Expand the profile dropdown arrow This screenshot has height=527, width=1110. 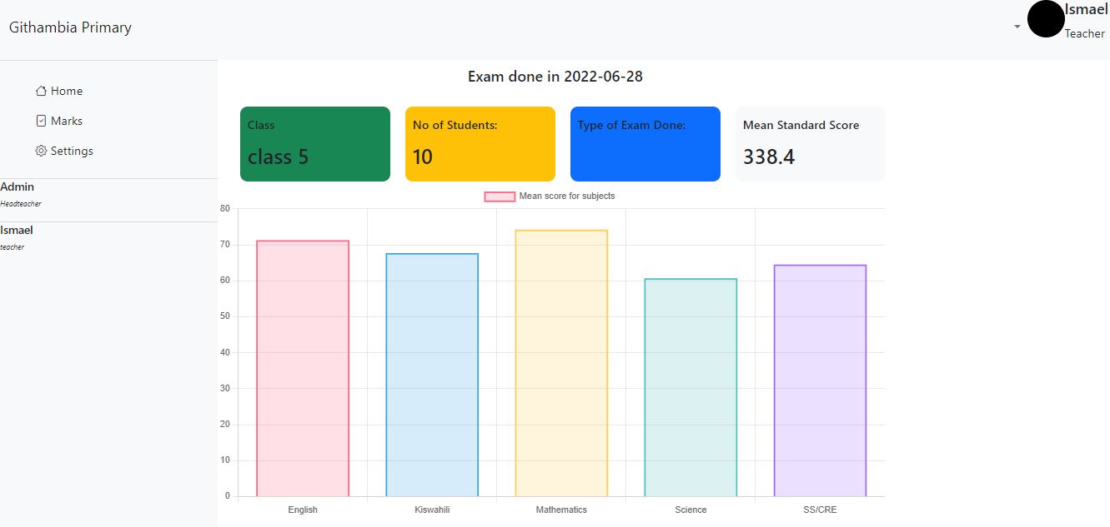coord(1017,27)
